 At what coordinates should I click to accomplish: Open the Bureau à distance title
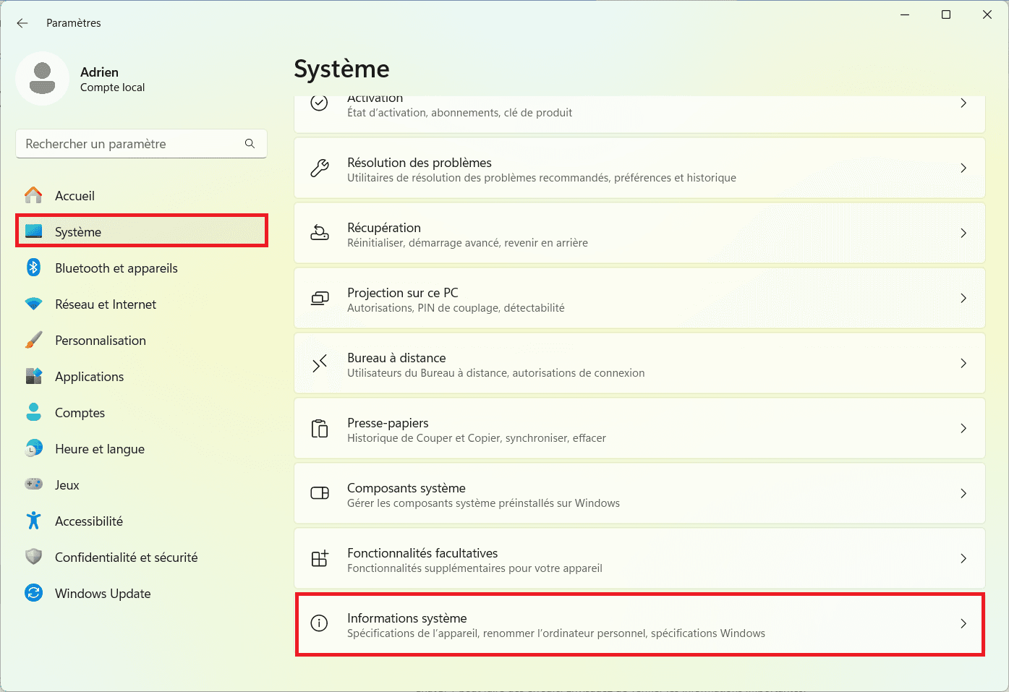396,358
